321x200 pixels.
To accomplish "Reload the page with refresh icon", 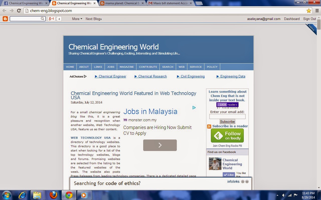I will 19,11.
